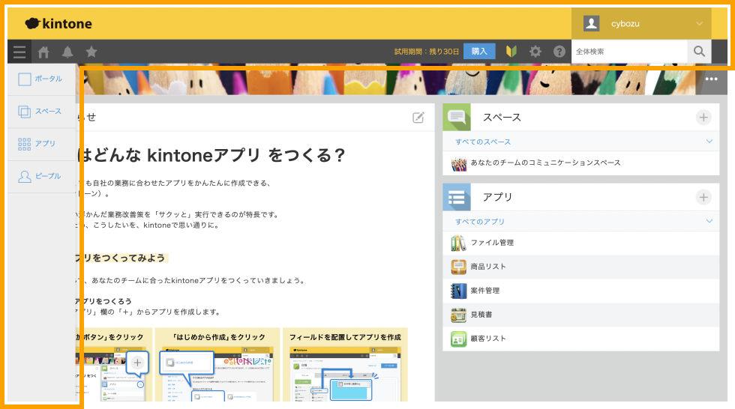Open the beginner guide leaf icon

[512, 52]
